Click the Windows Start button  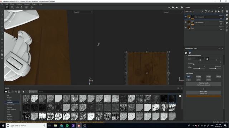3,126
